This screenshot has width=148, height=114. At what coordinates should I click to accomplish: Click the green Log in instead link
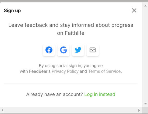pos(100,94)
